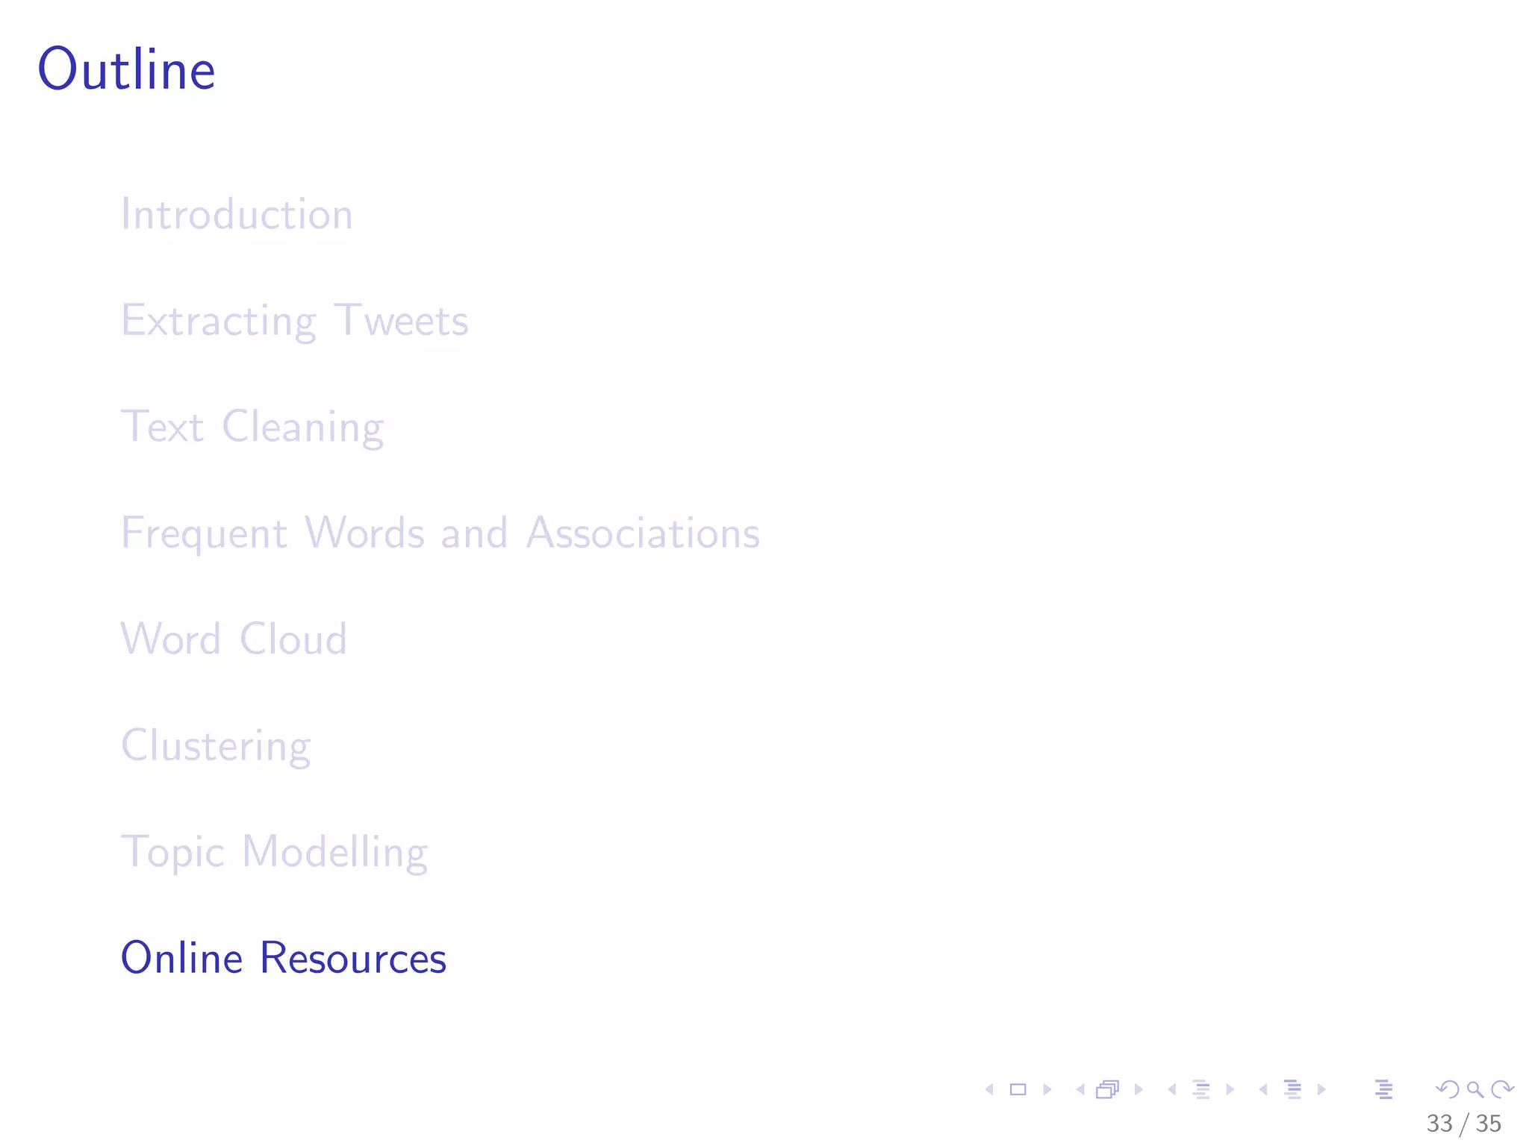Click the previous slide arrow
Image resolution: width=1529 pixels, height=1146 pixels.
[990, 1090]
